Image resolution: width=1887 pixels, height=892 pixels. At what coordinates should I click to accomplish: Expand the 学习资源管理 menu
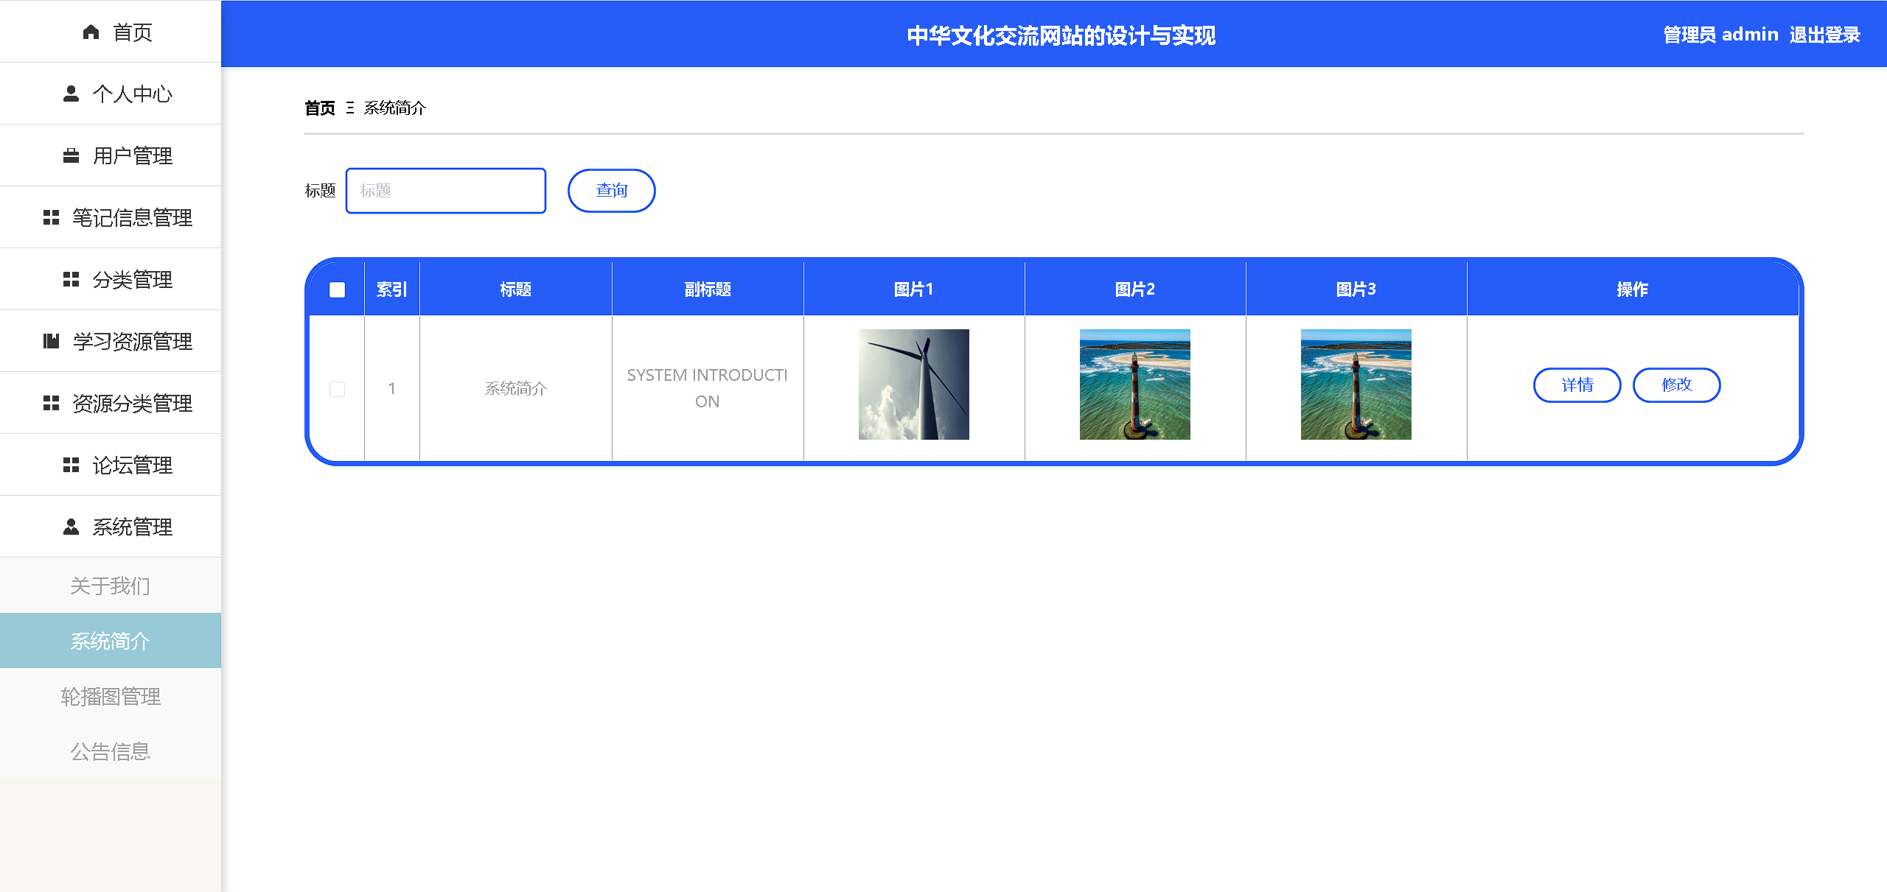point(132,341)
